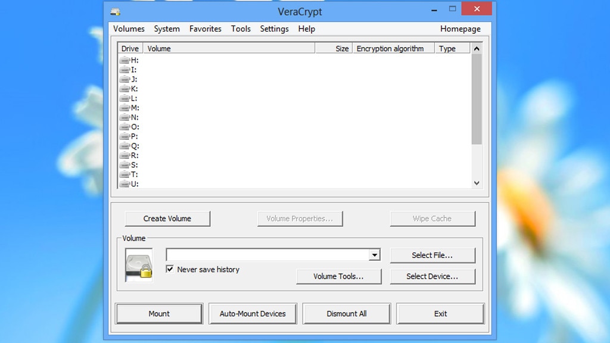
Task: Click the locked drive volume icon
Action: [139, 265]
